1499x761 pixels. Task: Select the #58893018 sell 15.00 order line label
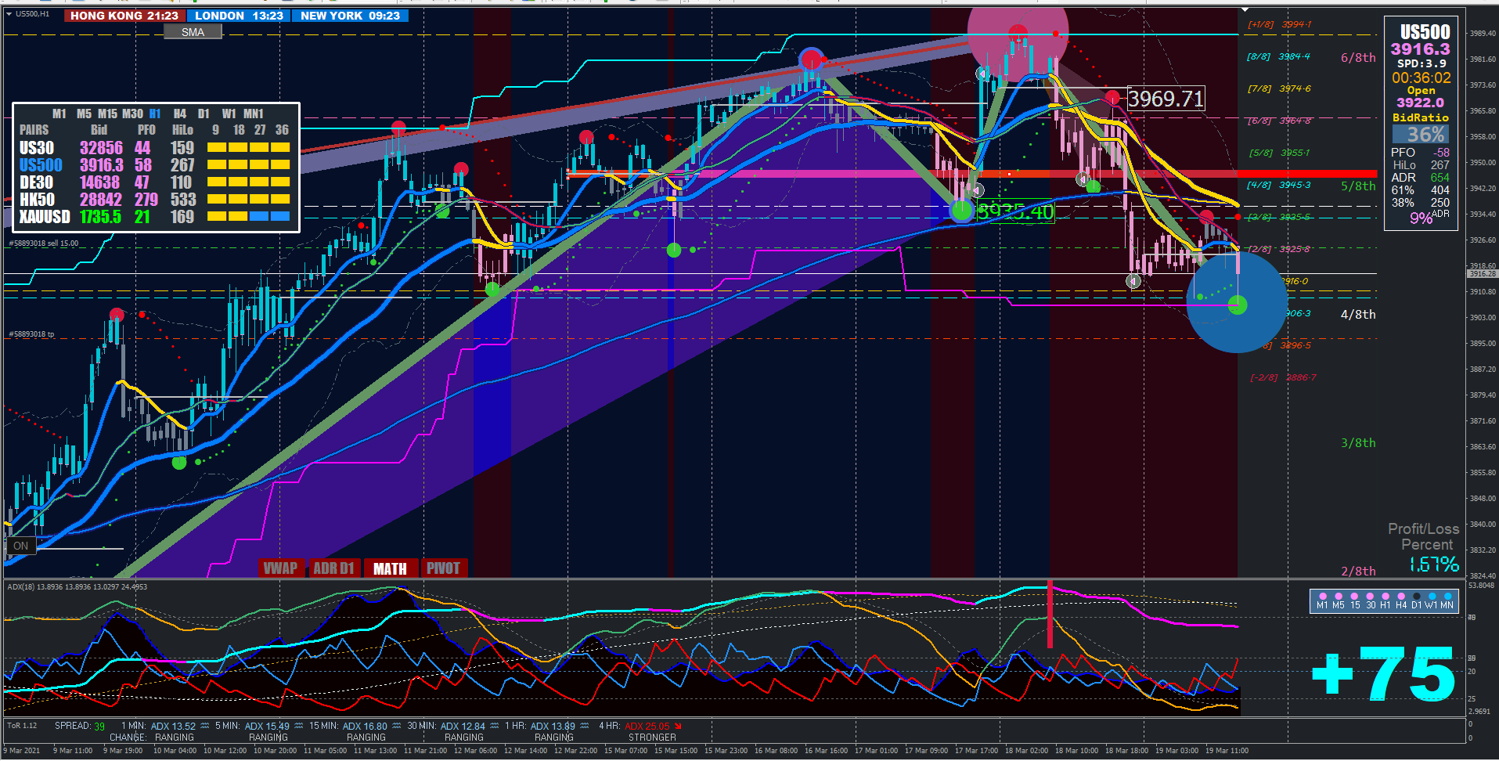point(44,243)
